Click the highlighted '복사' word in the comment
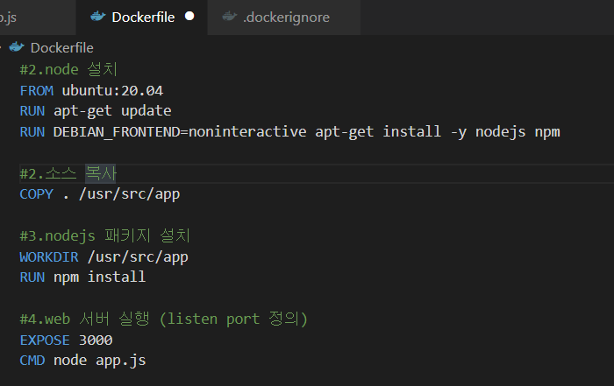614x386 pixels. coord(101,173)
